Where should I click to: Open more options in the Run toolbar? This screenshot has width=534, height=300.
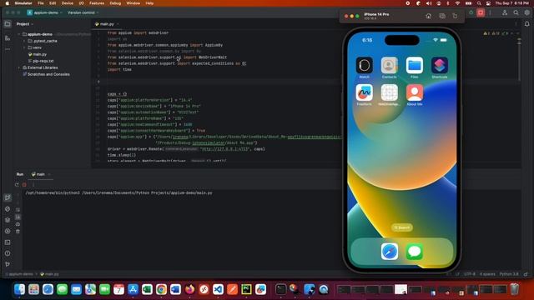pos(33,185)
